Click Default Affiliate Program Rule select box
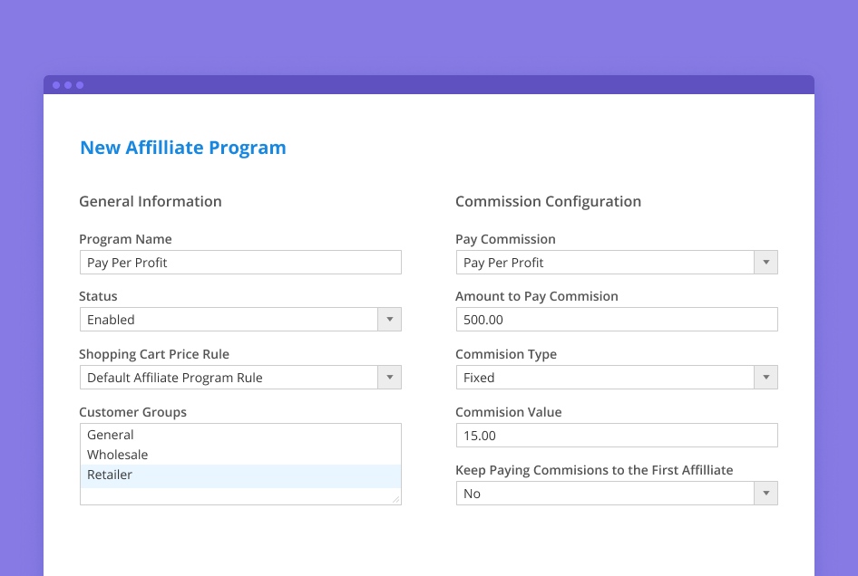Viewport: 858px width, 576px height. click(229, 378)
